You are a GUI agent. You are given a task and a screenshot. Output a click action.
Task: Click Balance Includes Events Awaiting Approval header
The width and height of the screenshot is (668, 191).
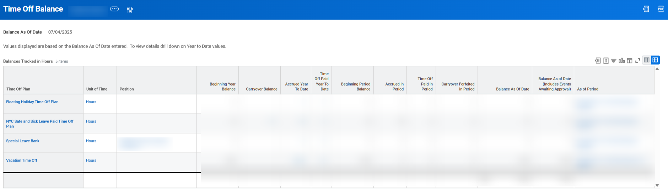[x=553, y=80]
